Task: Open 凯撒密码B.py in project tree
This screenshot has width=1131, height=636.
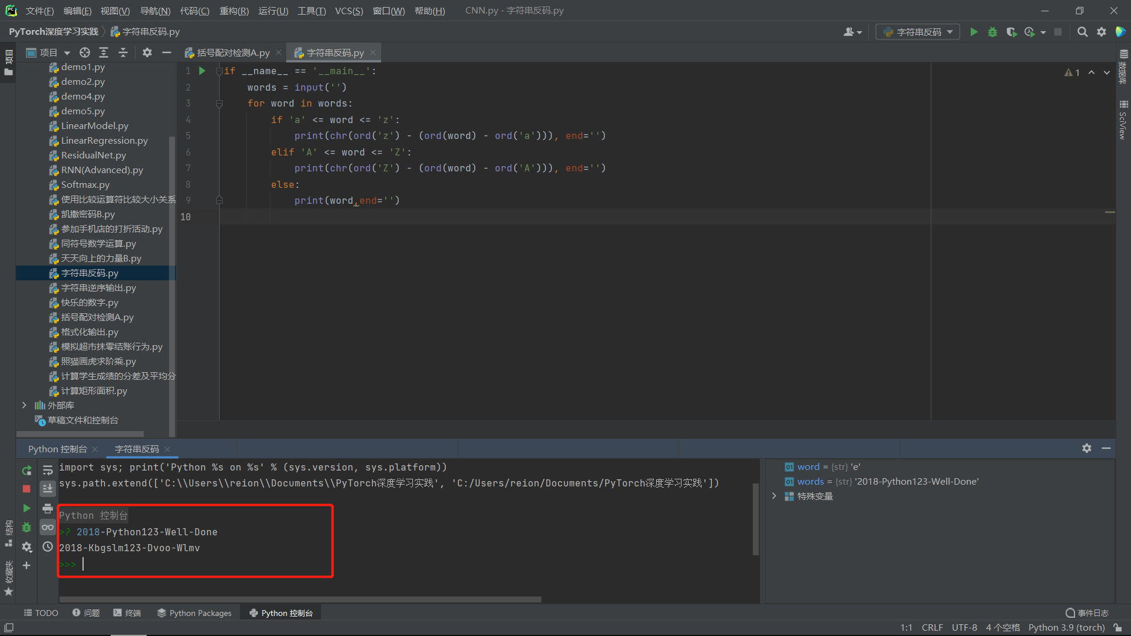Action: pyautogui.click(x=88, y=214)
